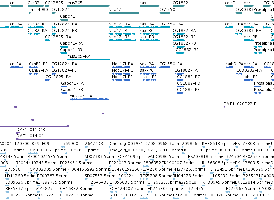Click transcript CanB2-RB label

pyautogui.click(x=37, y=24)
